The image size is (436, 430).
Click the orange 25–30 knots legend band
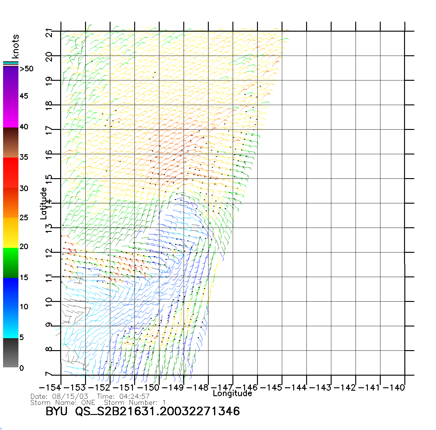click(x=11, y=203)
